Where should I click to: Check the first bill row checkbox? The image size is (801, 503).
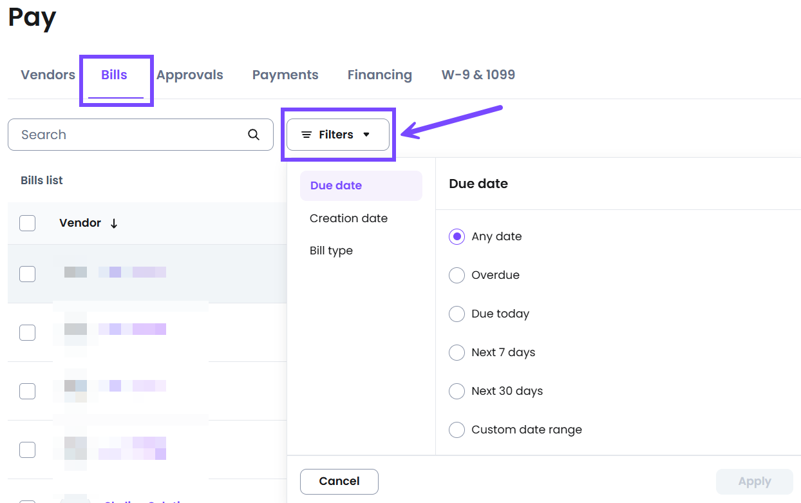point(27,274)
